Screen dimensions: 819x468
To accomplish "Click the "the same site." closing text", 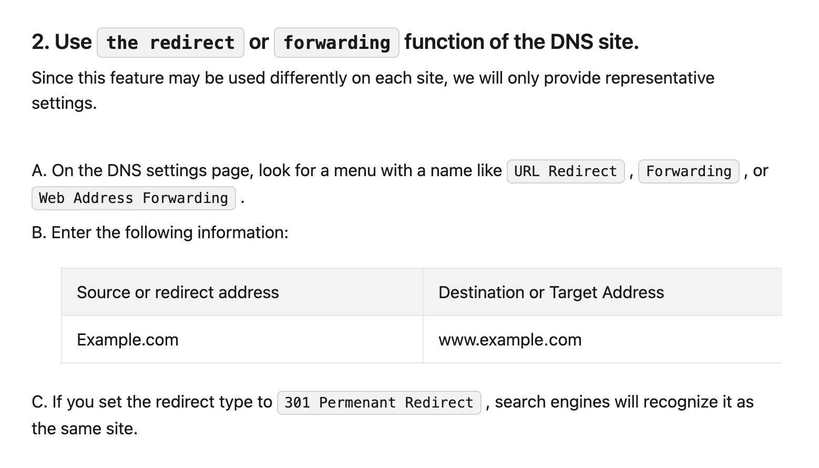I will click(x=85, y=429).
